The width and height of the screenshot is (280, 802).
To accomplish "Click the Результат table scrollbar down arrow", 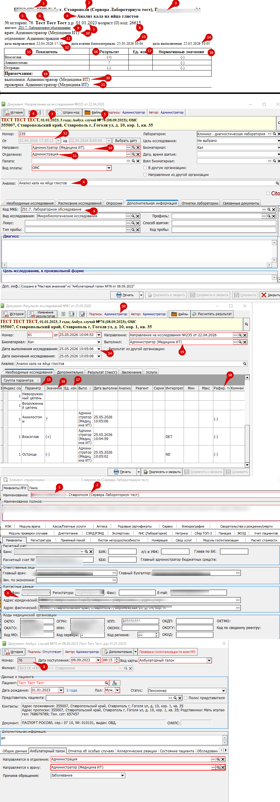I will pyautogui.click(x=247, y=465).
